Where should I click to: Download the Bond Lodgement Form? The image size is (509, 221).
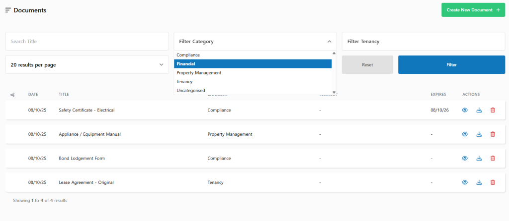point(479,159)
